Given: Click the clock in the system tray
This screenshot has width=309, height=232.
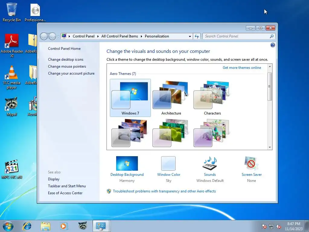Looking at the screenshot, I should [294, 226].
